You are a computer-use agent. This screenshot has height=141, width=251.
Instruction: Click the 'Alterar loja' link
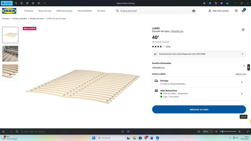pyautogui.click(x=241, y=74)
